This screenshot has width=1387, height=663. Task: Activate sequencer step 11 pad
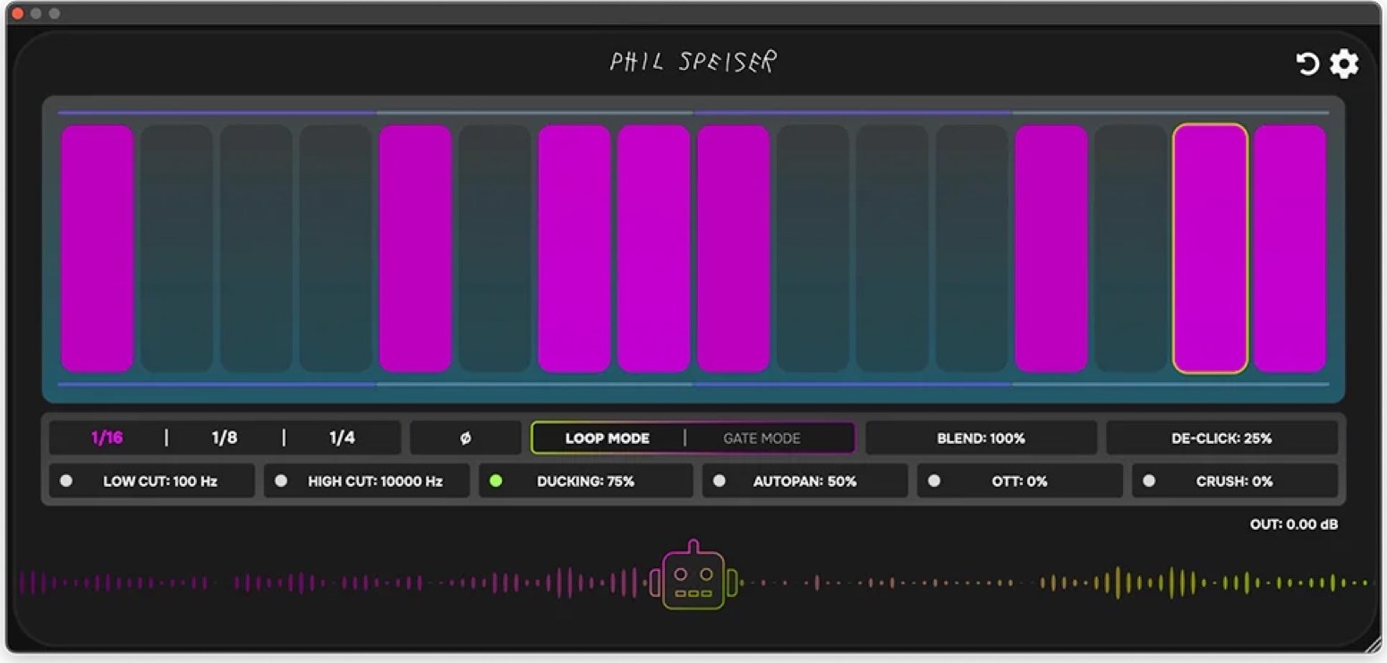tap(892, 248)
